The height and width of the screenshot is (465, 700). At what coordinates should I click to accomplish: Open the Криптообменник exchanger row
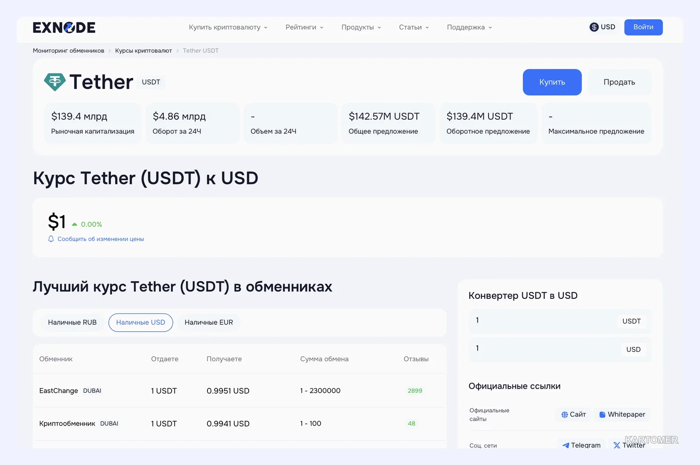click(239, 424)
